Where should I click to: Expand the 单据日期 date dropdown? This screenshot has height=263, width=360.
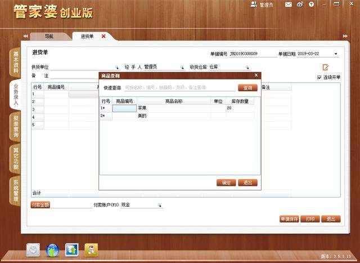(x=336, y=54)
